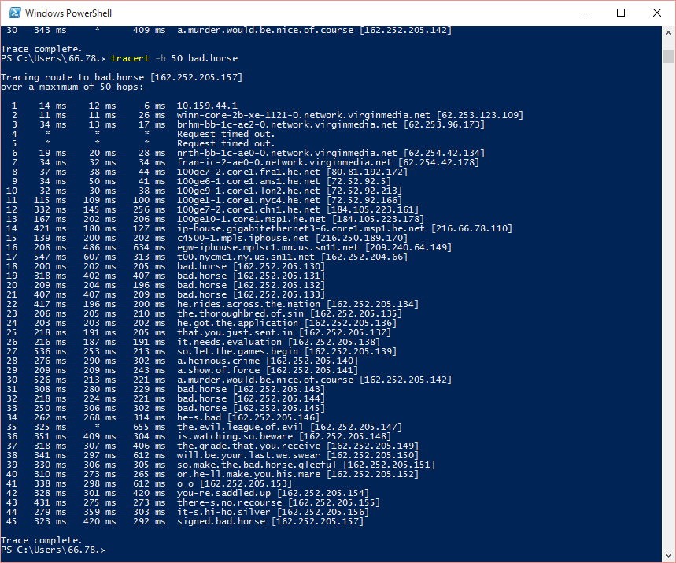Click 100ge1-1.core1.nyc4.he.net hostname
Viewport: 676px width, 563px height.
(249, 201)
